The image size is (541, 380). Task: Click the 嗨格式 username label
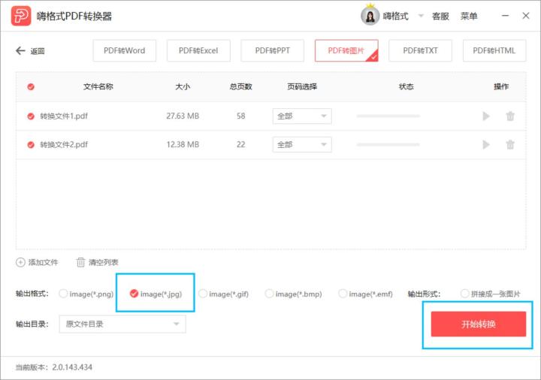[395, 16]
